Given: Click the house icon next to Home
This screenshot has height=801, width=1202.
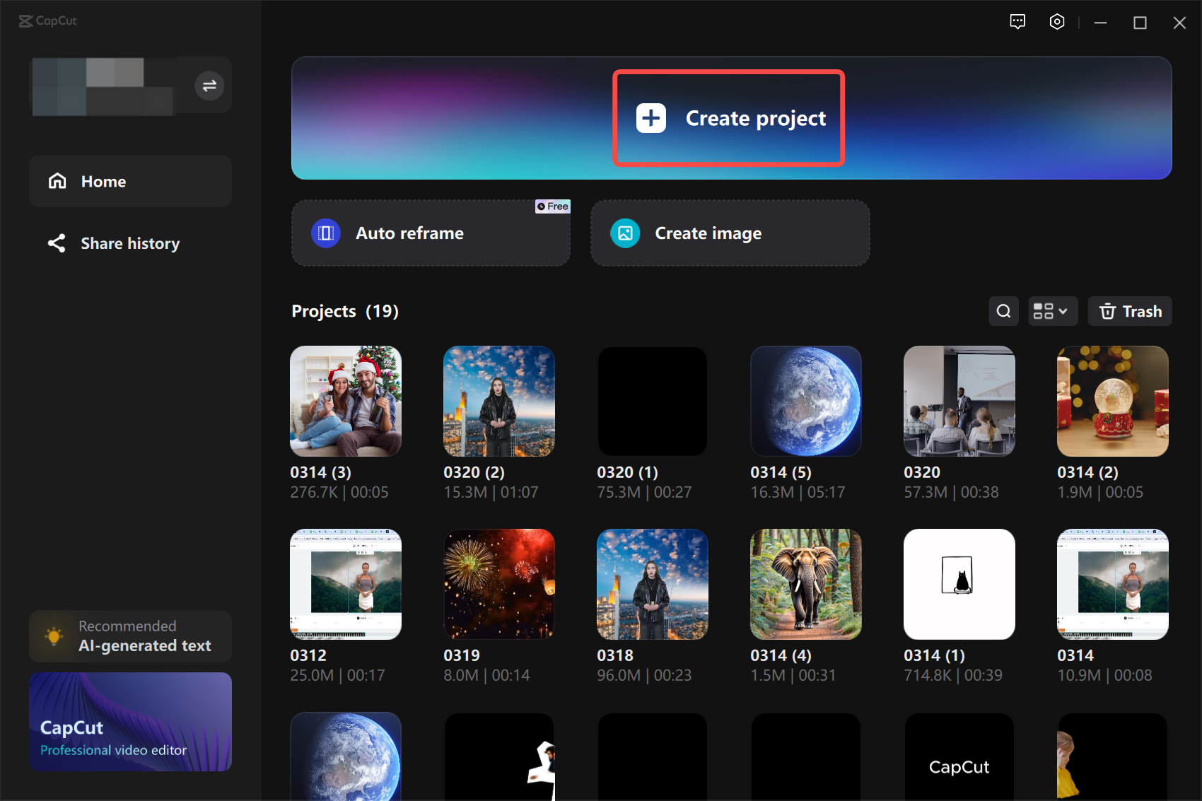Looking at the screenshot, I should click(x=57, y=181).
